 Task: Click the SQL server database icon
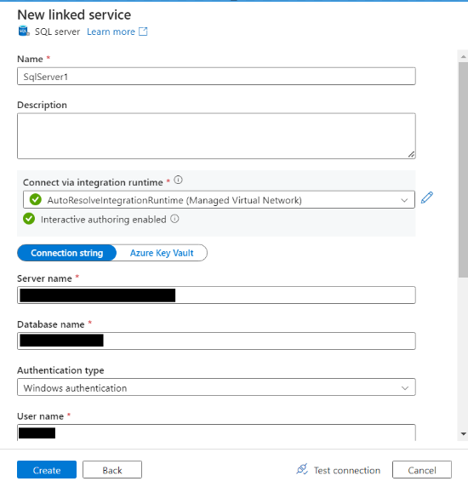24,32
